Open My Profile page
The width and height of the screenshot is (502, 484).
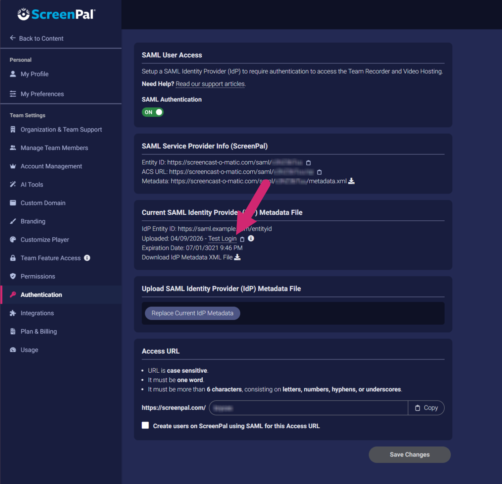pos(35,74)
